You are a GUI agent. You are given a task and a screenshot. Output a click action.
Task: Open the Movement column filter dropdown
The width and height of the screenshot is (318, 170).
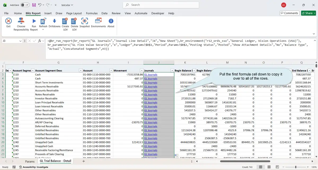click(x=142, y=70)
